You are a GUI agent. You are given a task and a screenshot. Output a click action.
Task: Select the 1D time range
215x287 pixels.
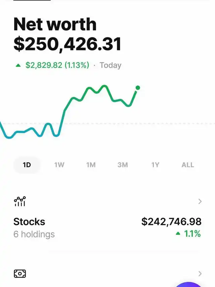click(x=27, y=165)
